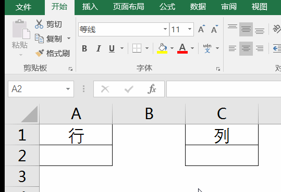Image resolution: width=281 pixels, height=192 pixels.
Task: Toggle Center horizontal alignment
Action: 246,48
